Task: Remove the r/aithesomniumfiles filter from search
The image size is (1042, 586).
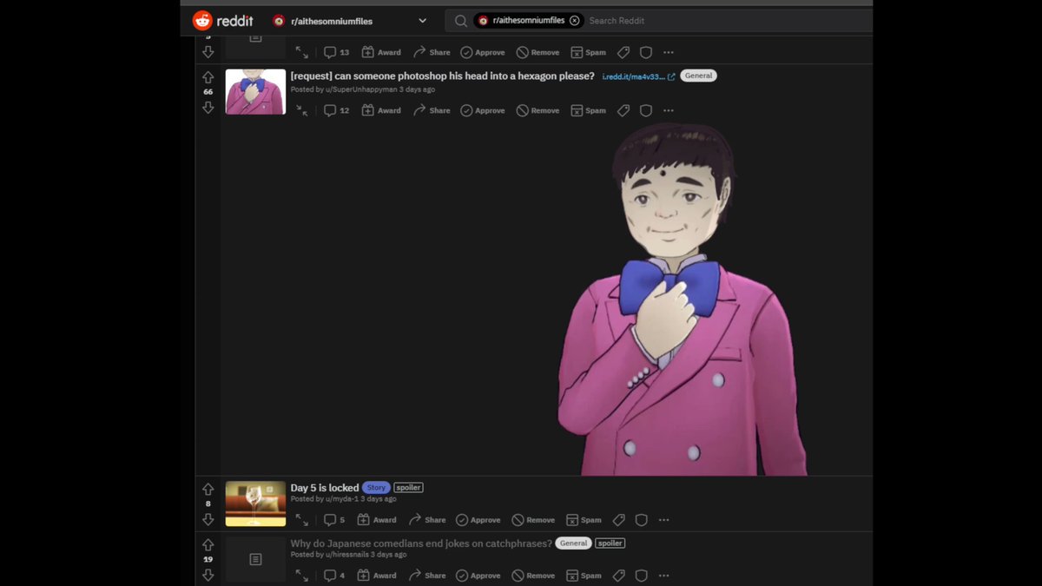Action: pyautogui.click(x=574, y=21)
